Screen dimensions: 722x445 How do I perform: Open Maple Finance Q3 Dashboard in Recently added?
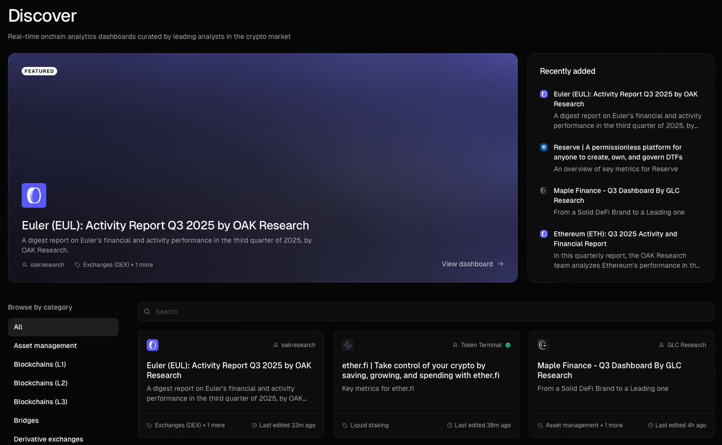pyautogui.click(x=617, y=196)
